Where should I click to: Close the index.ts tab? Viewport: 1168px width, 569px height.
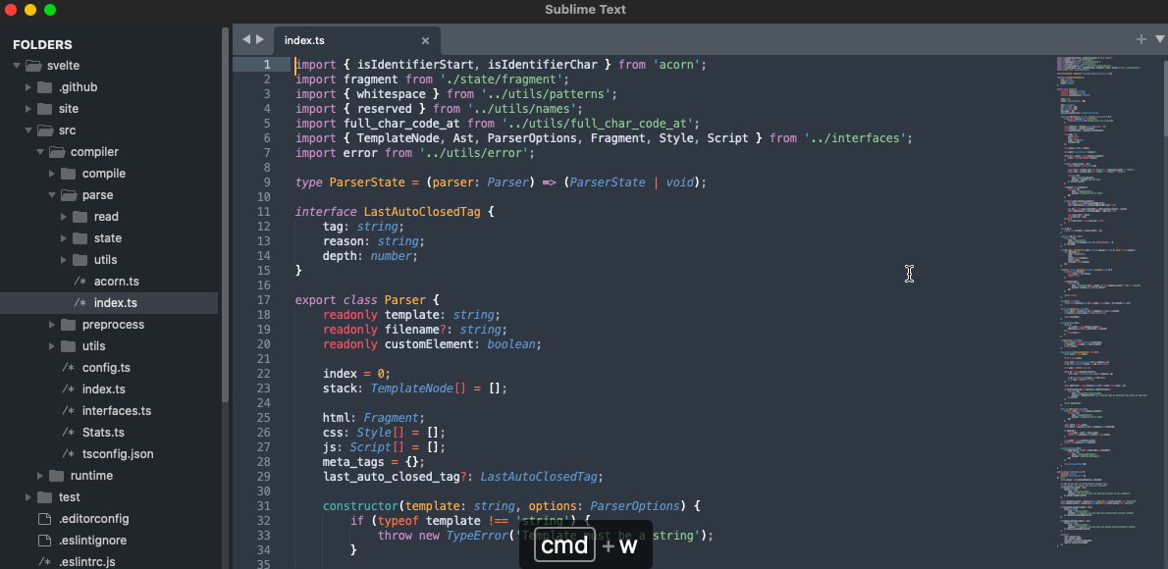(425, 40)
